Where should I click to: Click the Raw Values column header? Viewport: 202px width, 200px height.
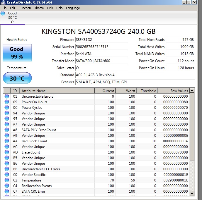coord(174,91)
